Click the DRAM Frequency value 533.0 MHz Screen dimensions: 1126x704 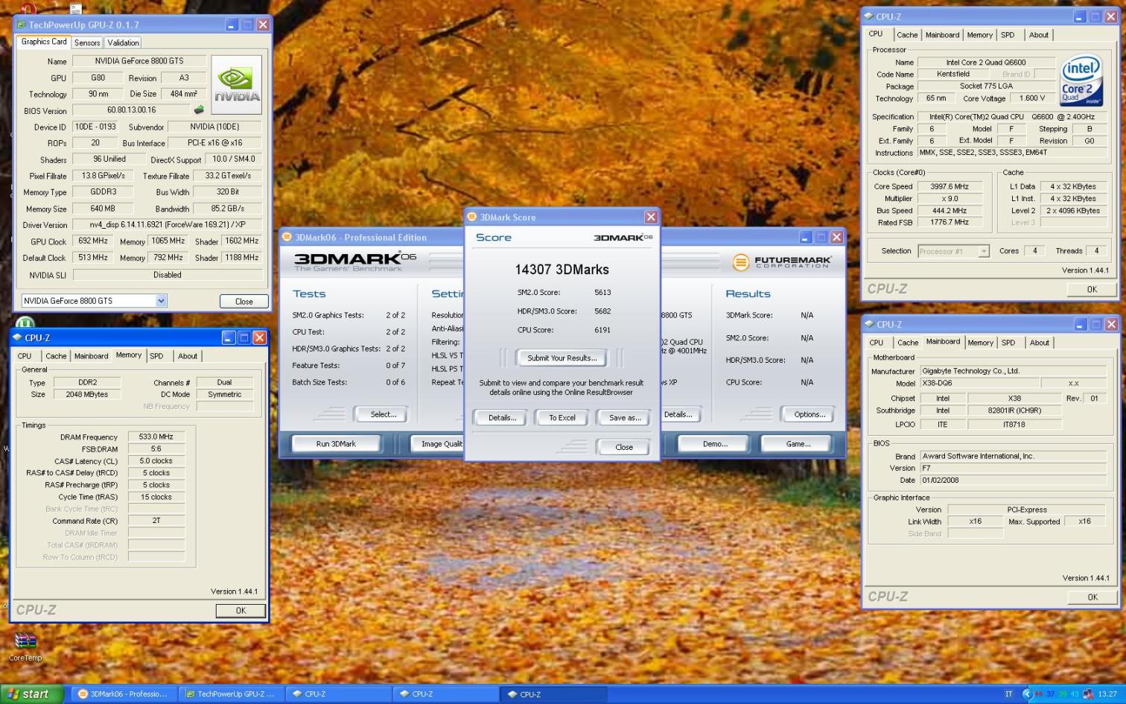point(156,437)
